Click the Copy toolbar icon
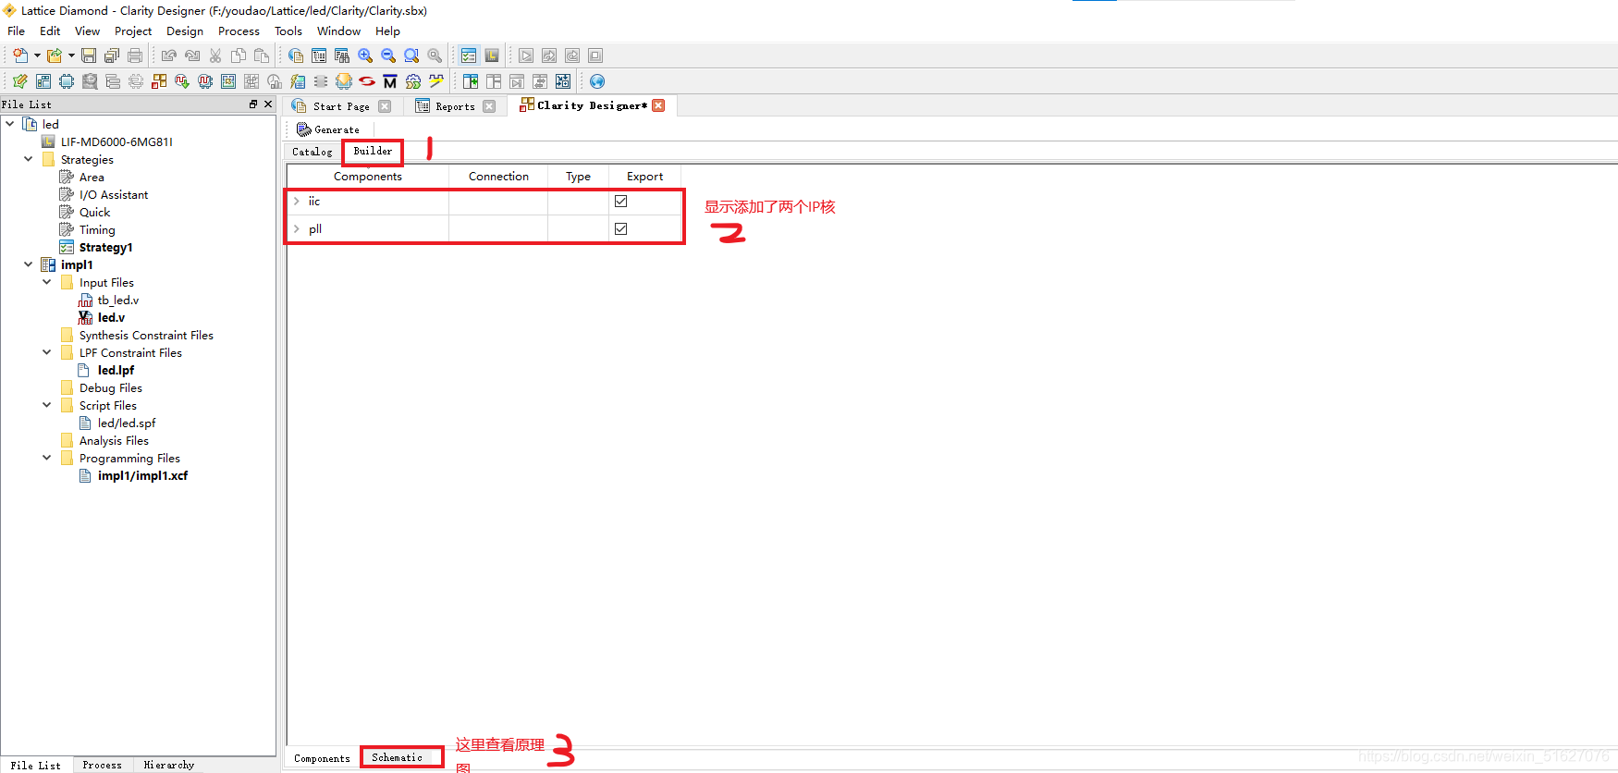 point(239,55)
